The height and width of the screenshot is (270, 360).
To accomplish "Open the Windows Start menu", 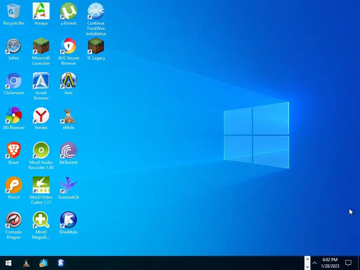I will click(8, 263).
